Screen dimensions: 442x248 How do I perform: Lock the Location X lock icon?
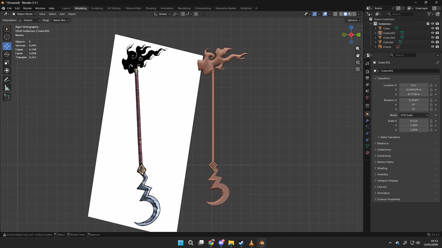pyautogui.click(x=431, y=85)
